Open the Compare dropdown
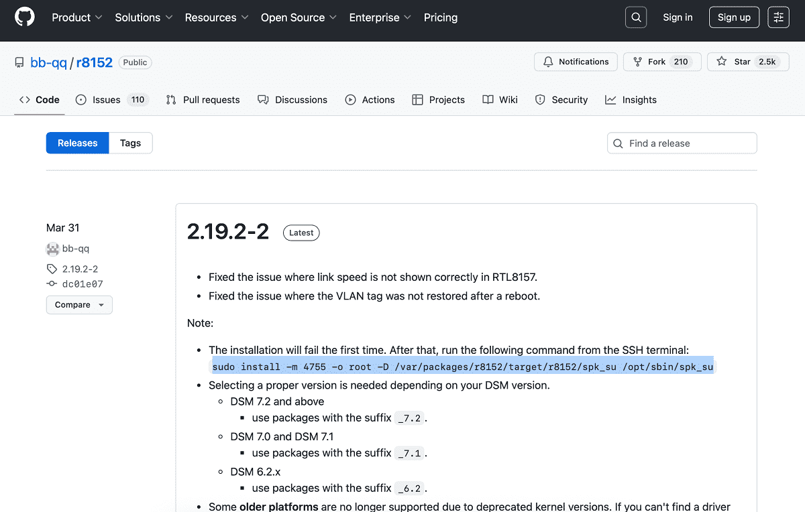This screenshot has width=805, height=512. click(79, 305)
